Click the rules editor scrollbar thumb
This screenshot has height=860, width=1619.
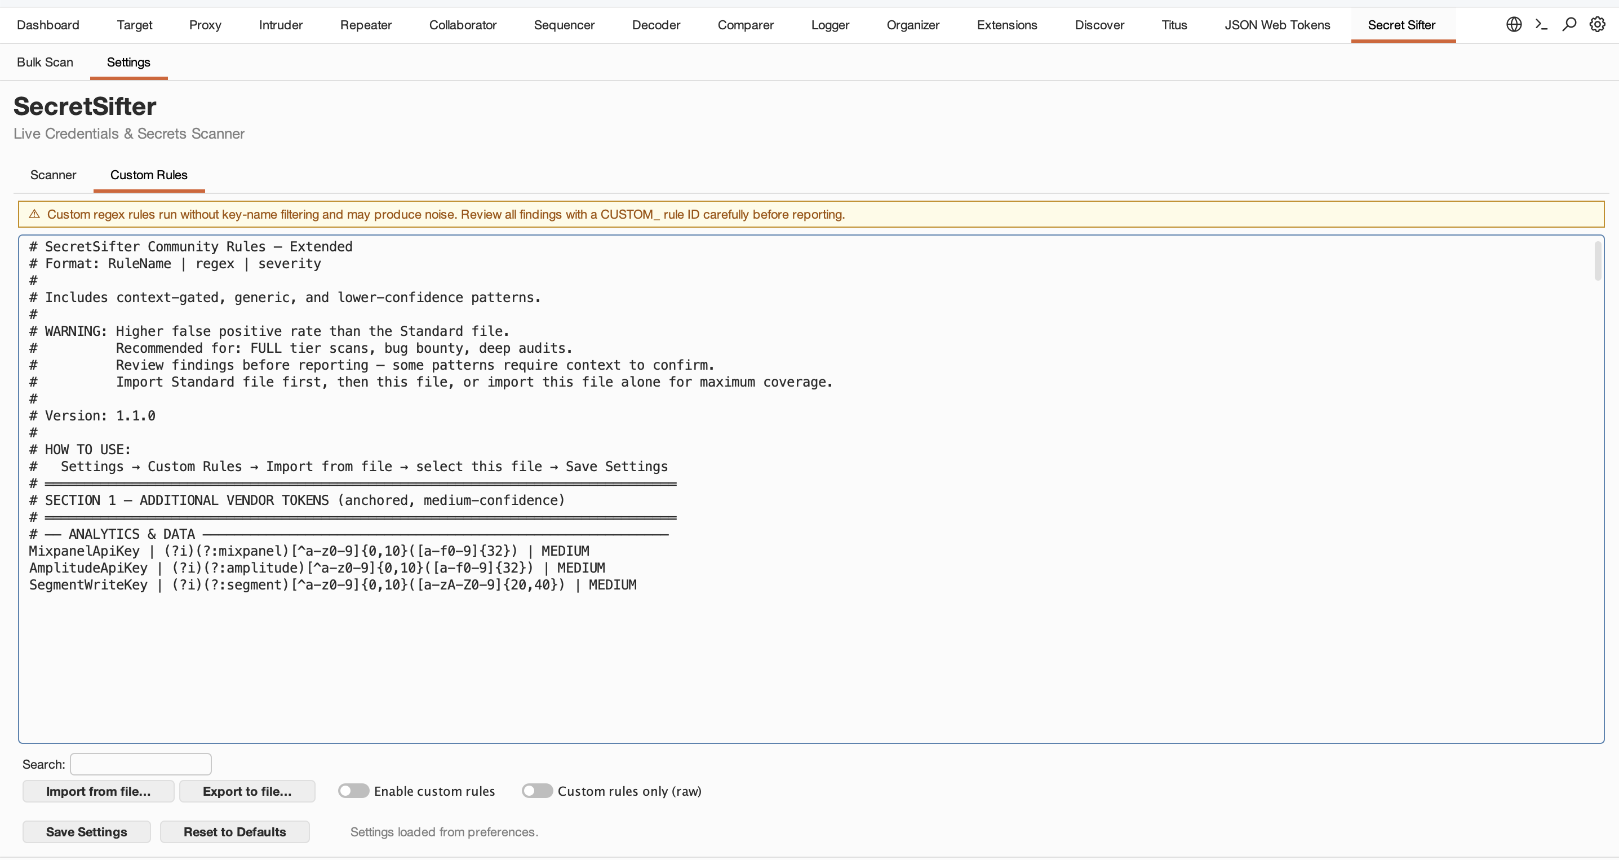(x=1597, y=260)
